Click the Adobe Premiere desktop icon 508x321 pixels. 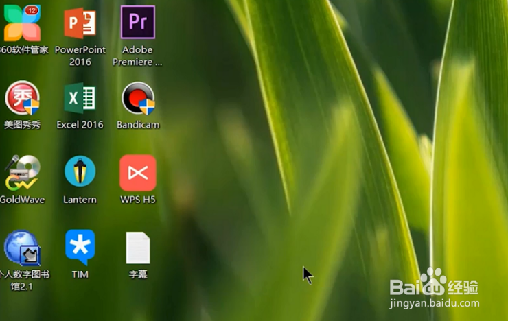[138, 23]
